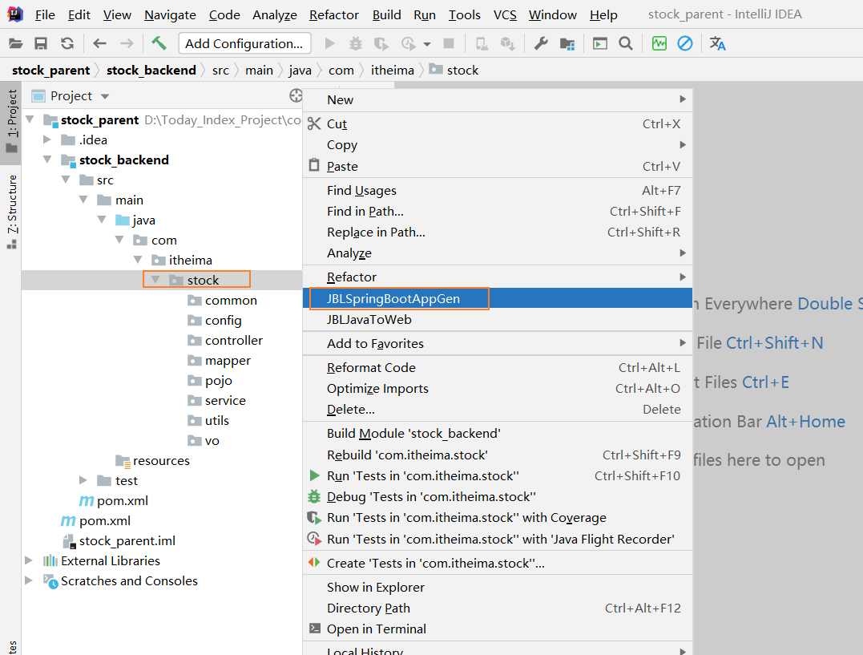Click the Cut scissors icon in context menu
The width and height of the screenshot is (863, 655).
314,123
